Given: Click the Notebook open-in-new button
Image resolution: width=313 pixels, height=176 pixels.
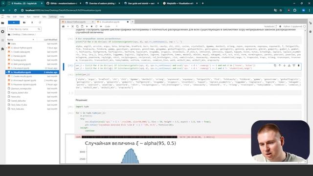Looking at the screenshot, I should [x=270, y=26].
